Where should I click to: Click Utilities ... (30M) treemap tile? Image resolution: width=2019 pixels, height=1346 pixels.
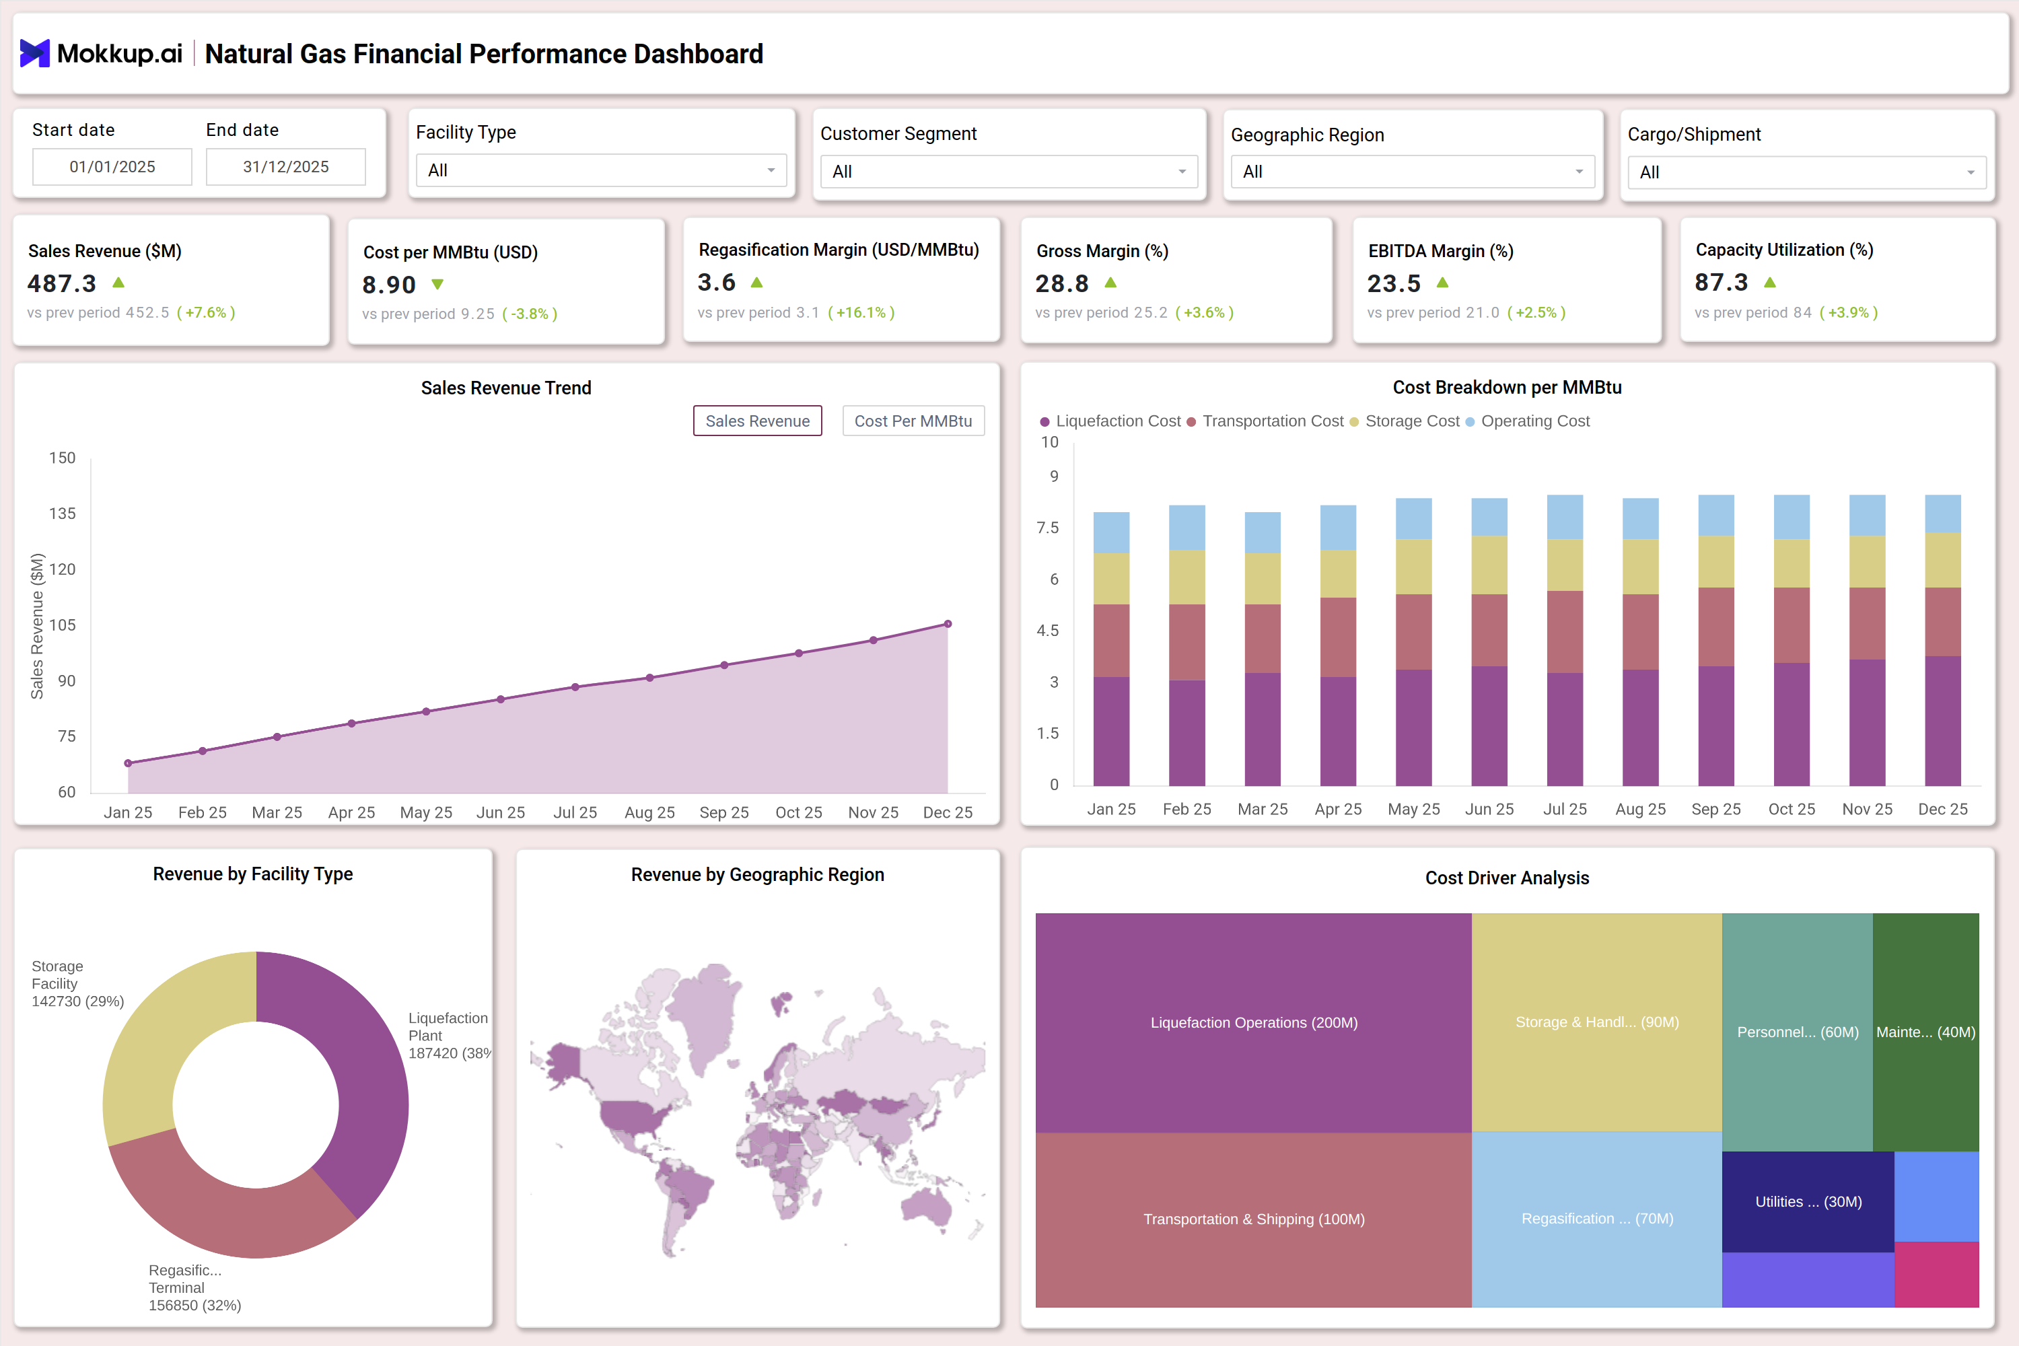(x=1808, y=1202)
